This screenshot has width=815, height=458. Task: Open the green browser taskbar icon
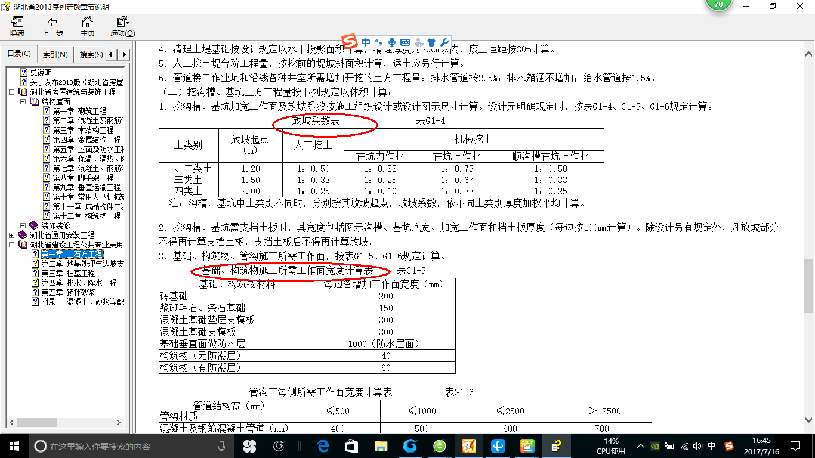click(x=439, y=445)
